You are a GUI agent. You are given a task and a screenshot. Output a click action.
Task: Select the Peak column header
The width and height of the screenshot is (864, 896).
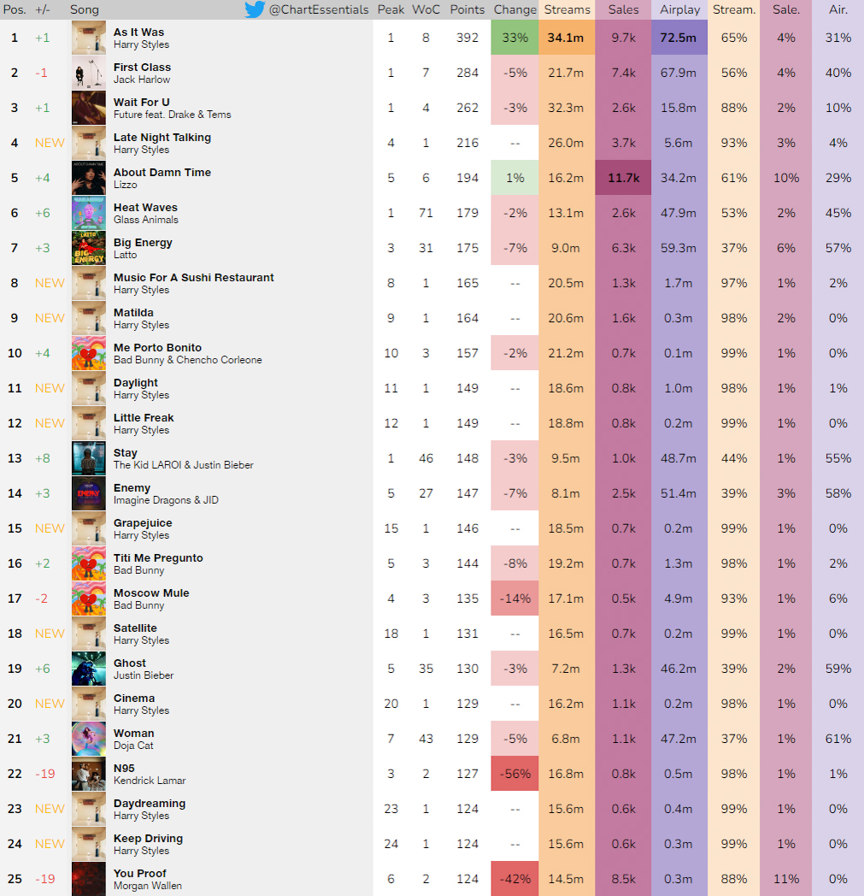coord(391,9)
